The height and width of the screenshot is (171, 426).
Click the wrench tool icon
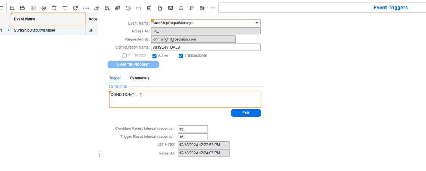coord(192,8)
